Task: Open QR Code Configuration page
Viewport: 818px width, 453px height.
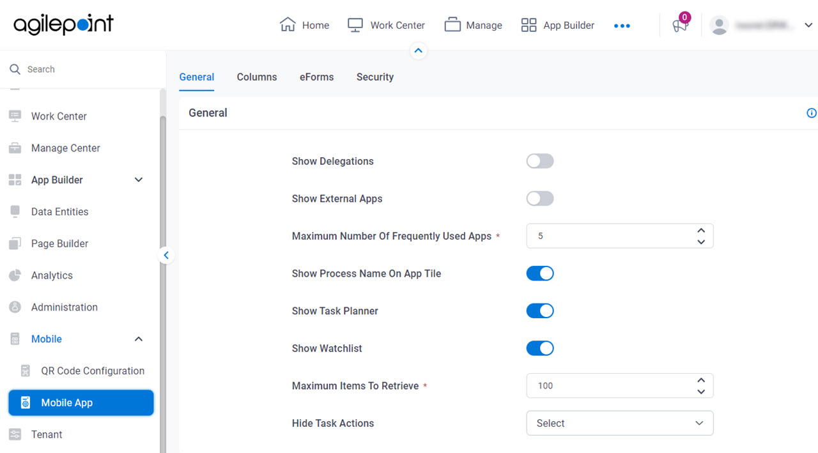Action: coord(93,371)
